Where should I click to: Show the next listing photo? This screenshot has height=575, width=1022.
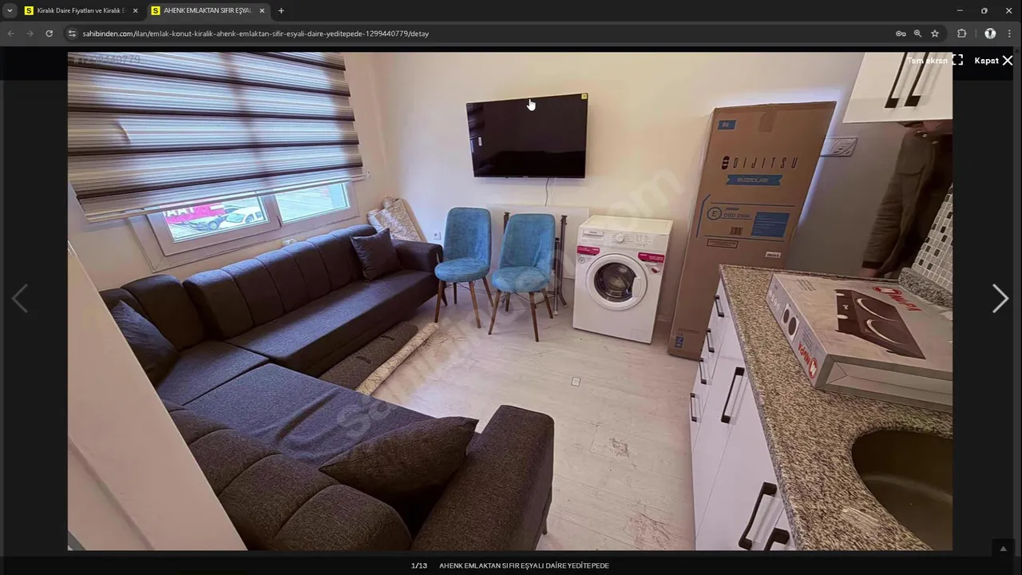pos(1000,299)
